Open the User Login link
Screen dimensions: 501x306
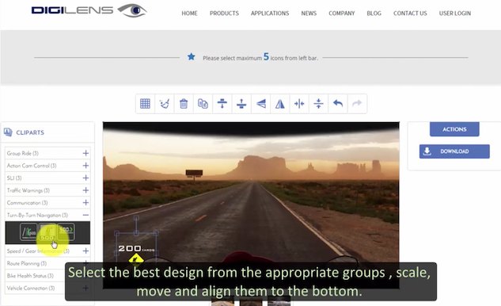455,13
